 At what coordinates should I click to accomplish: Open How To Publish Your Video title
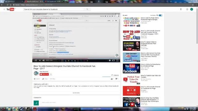coord(151,76)
